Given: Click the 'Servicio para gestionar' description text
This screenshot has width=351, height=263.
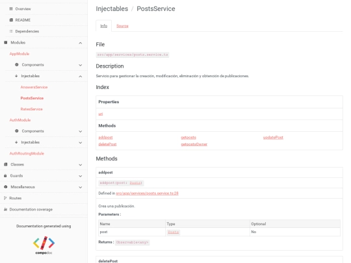Looking at the screenshot, I should coord(172,76).
